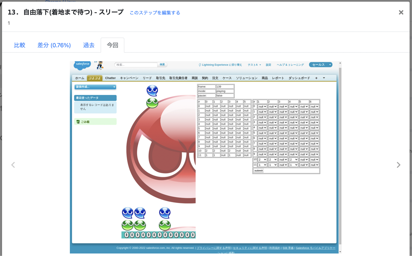Open the ホーム tab
412x256 pixels.
pyautogui.click(x=80, y=78)
